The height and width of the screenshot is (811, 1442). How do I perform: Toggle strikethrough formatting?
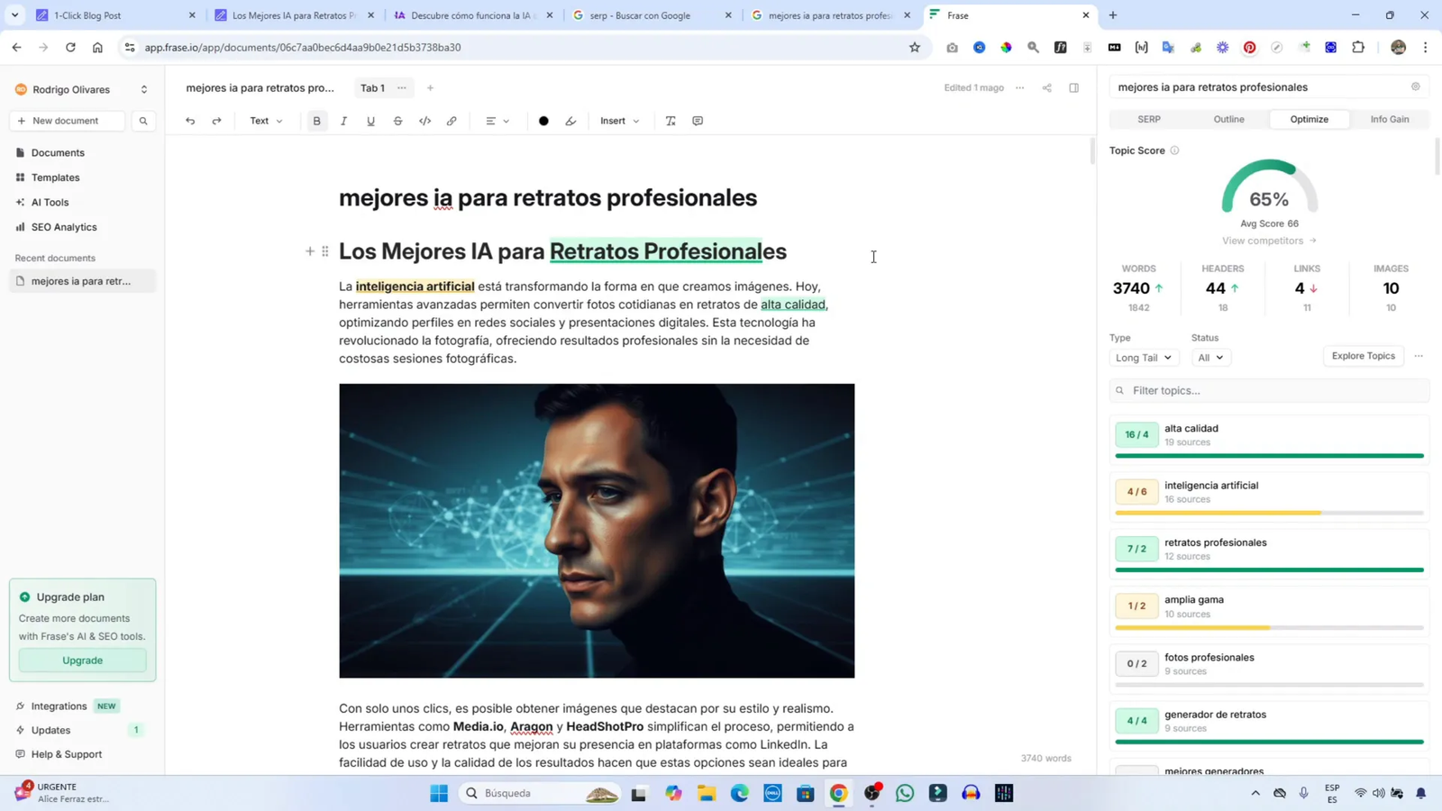[397, 120]
